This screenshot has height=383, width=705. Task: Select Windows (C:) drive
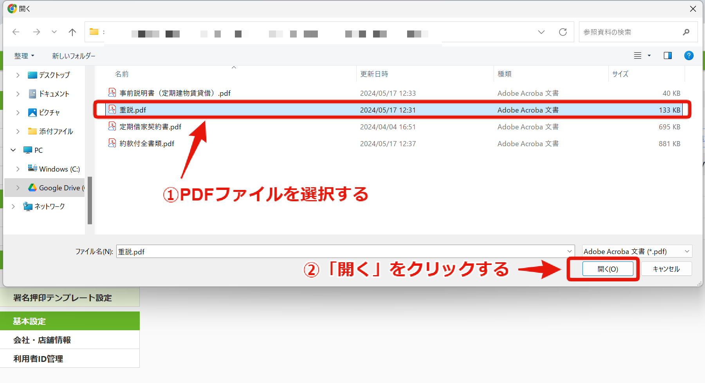point(54,169)
